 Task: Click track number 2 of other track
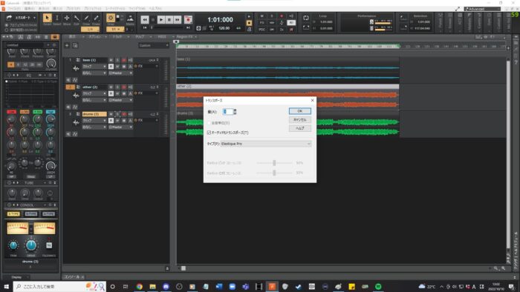[70, 87]
